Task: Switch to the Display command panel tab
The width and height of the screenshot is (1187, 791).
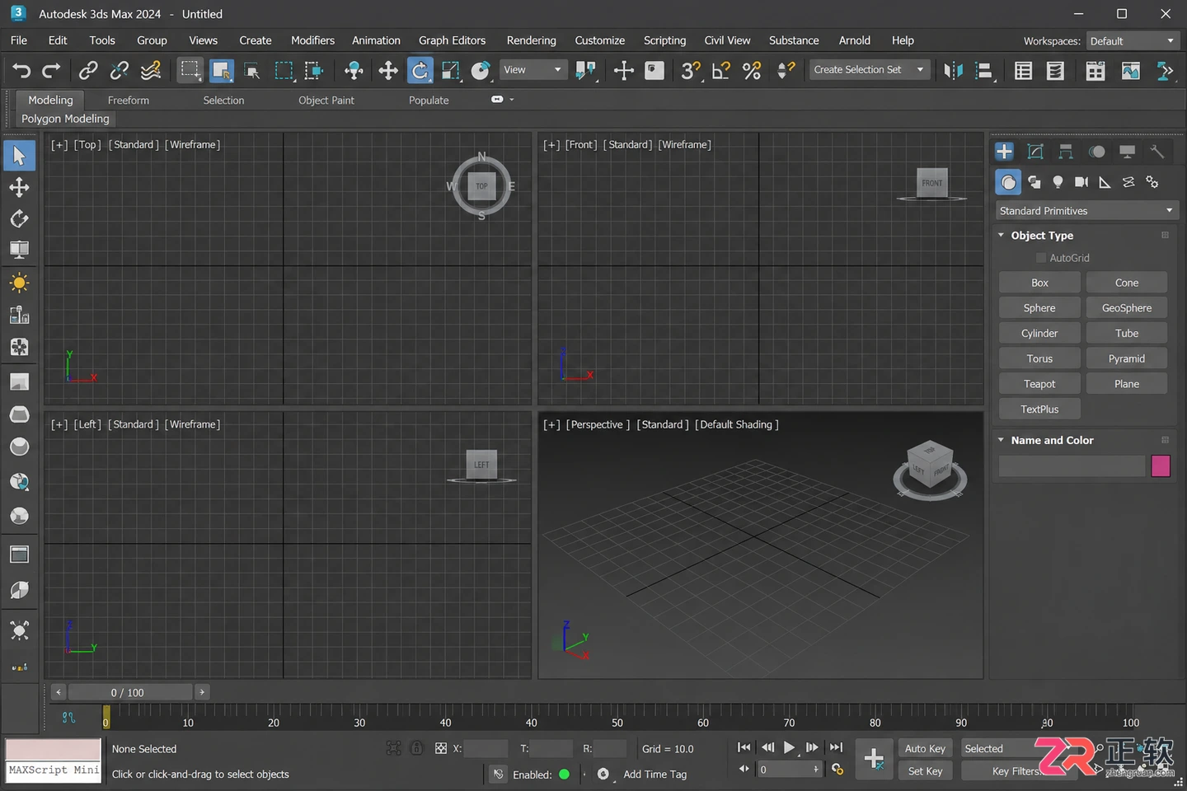Action: 1127,152
